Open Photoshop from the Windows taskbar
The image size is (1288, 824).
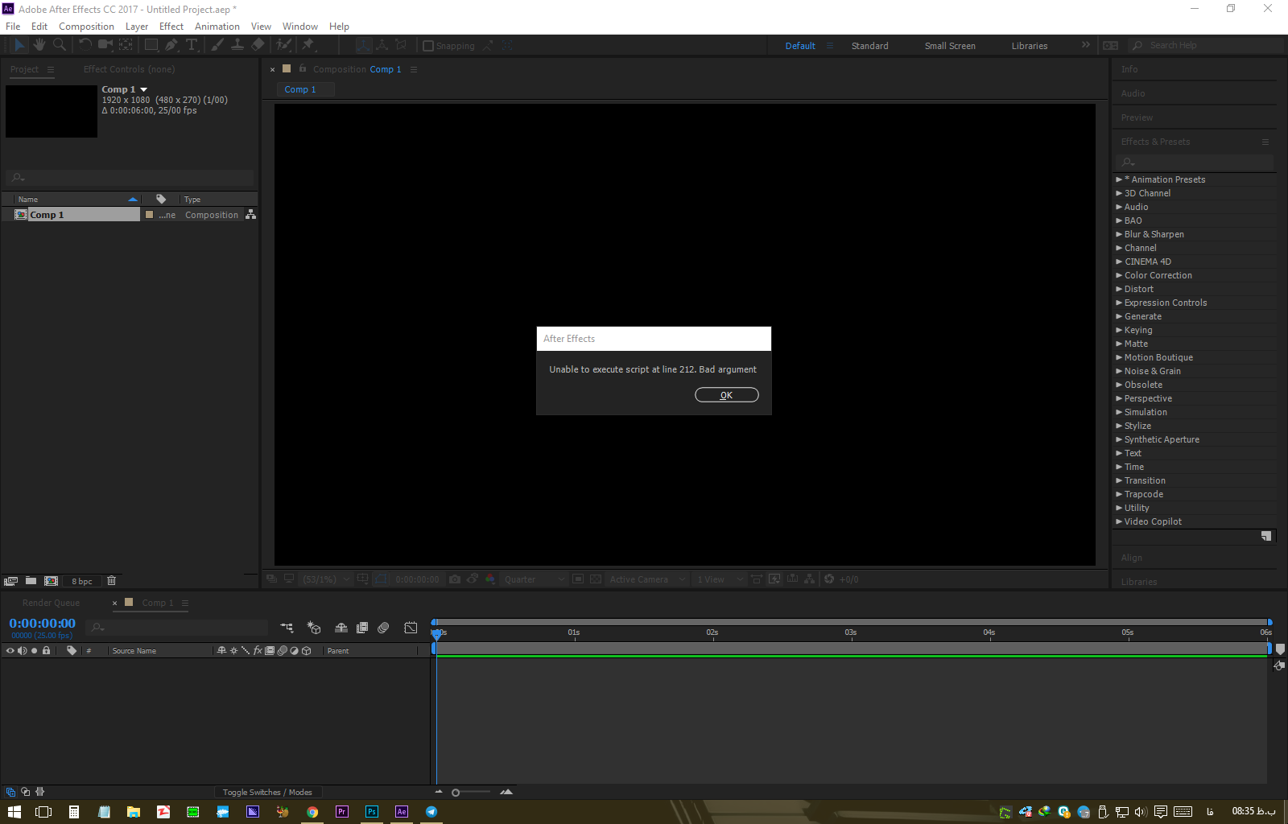click(x=372, y=812)
